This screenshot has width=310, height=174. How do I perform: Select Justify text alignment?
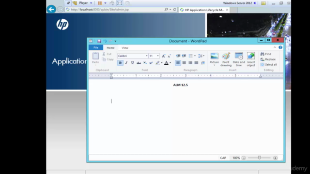point(196,63)
